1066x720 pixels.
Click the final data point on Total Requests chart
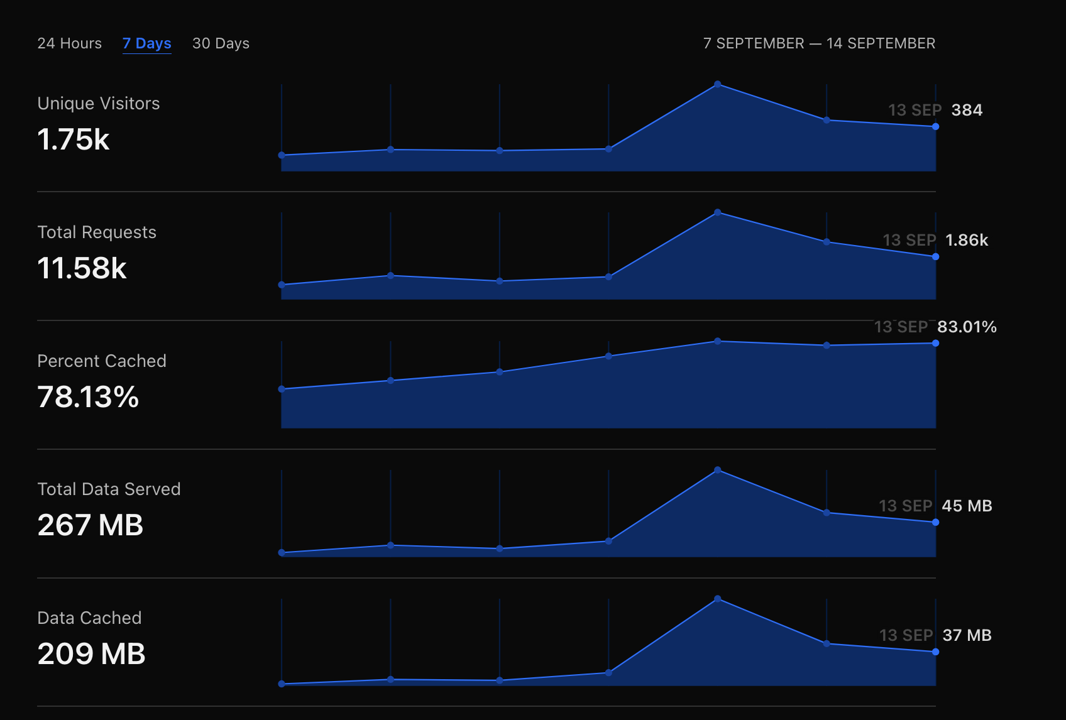click(935, 256)
